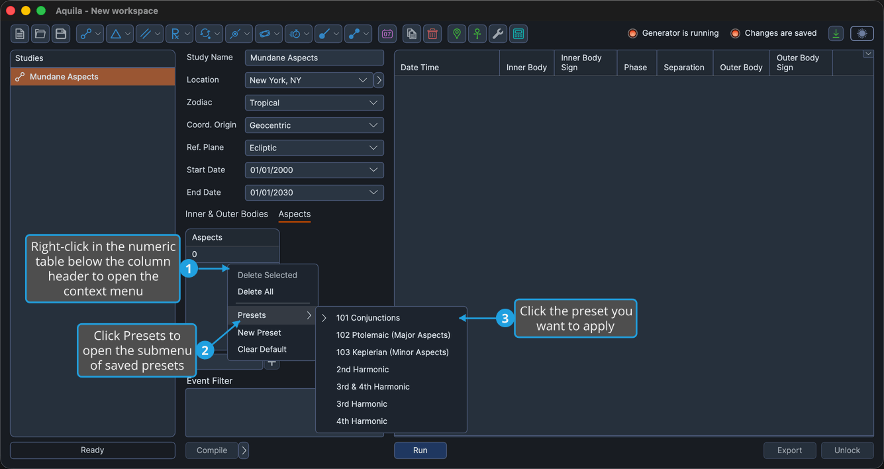The height and width of the screenshot is (469, 884).
Task: Click the green download arrow icon
Action: [x=836, y=34]
